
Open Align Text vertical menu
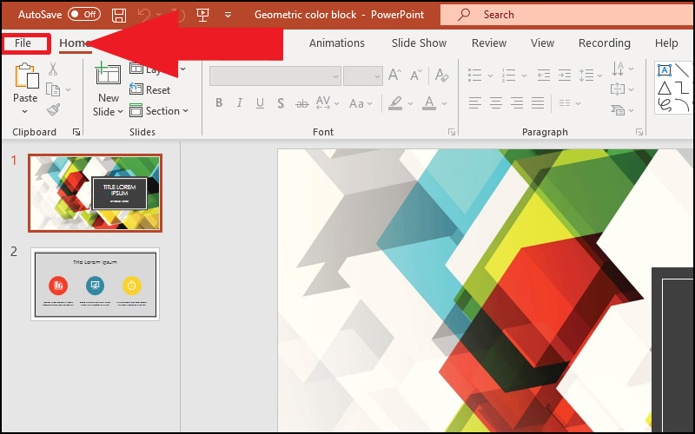[x=622, y=89]
